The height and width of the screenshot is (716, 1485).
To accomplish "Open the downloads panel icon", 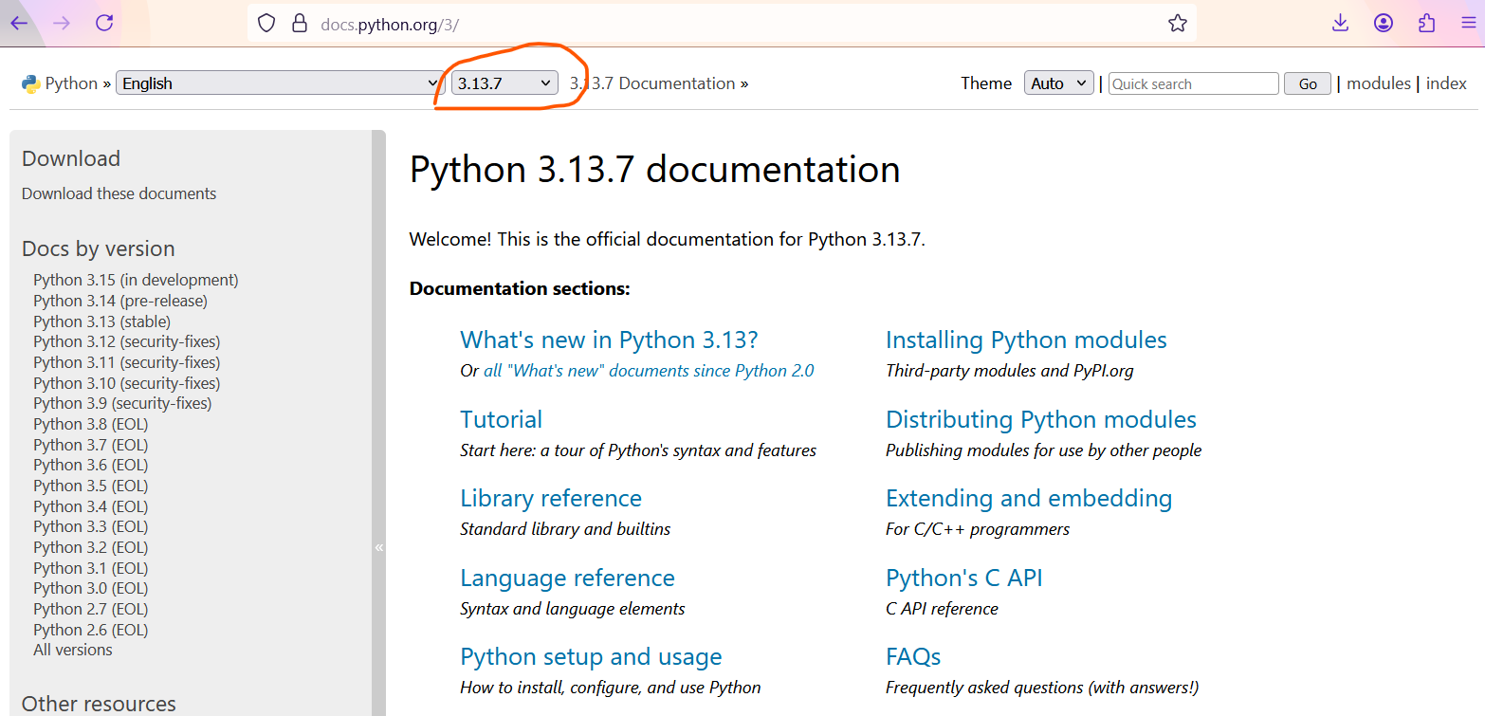I will 1340,24.
